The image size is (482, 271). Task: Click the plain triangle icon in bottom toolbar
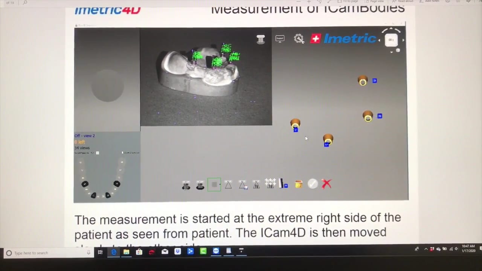point(228,184)
